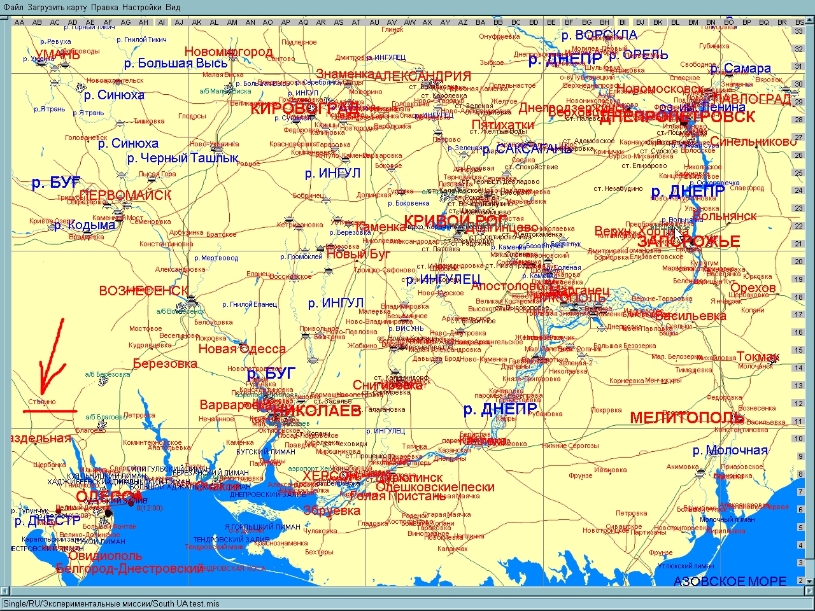The height and width of the screenshot is (611, 815).
Task: Click the Васильевка town label
Action: pos(690,316)
